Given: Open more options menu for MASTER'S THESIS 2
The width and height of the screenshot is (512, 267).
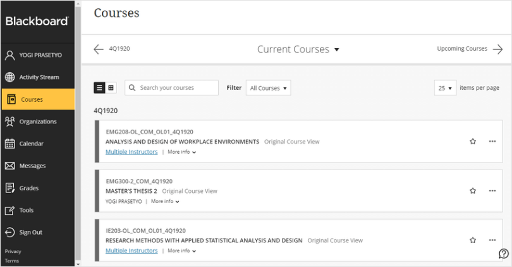Looking at the screenshot, I should 492,191.
